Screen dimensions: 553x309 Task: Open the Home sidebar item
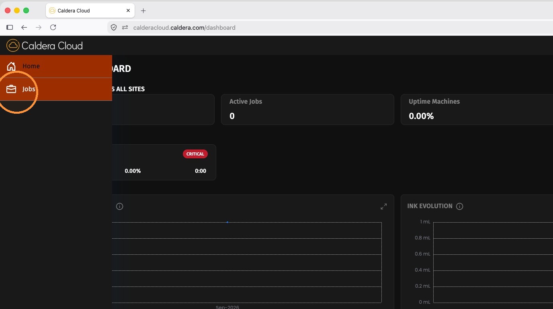56,66
